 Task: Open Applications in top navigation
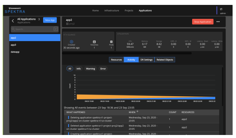145,11
